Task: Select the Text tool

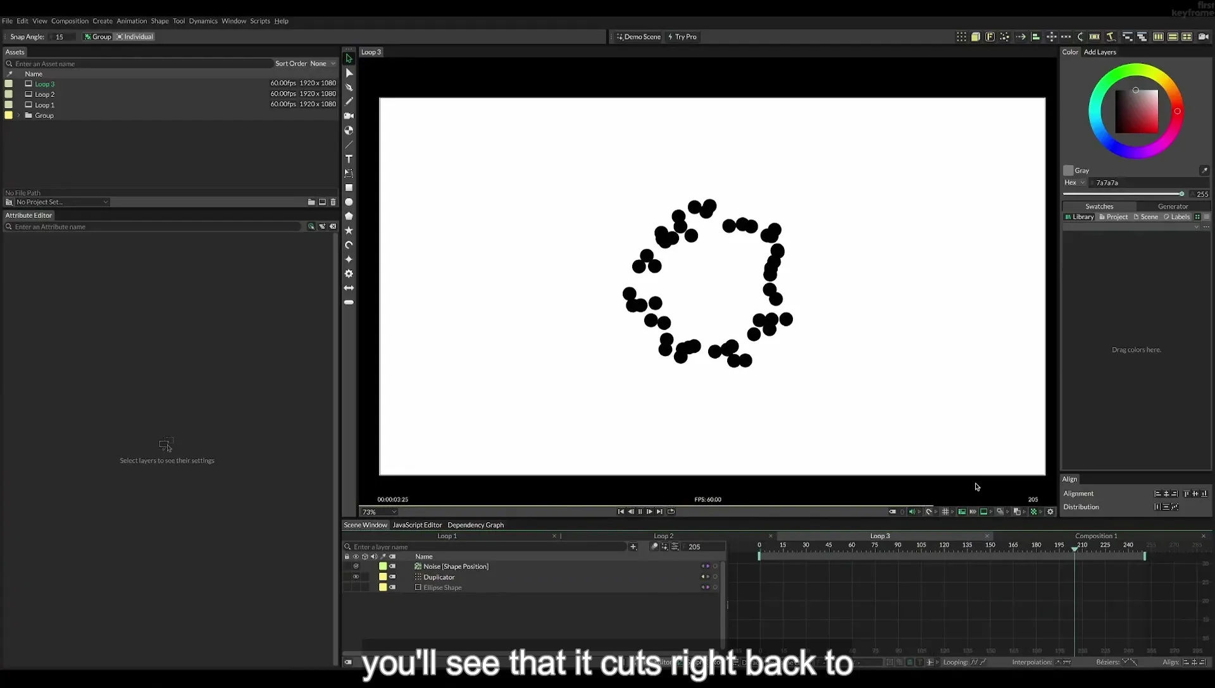Action: pos(349,159)
